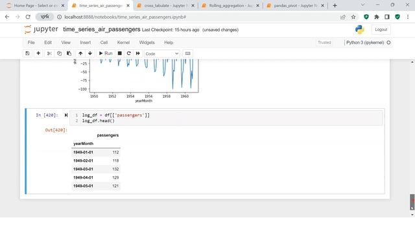This screenshot has height=233, width=415.
Task: Reload the page
Action: (28, 17)
